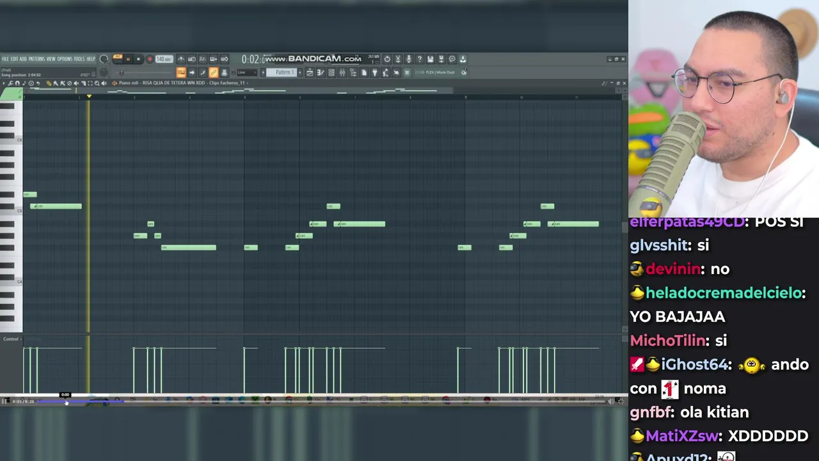Click the question mark help icon
819x461 pixels.
(420, 59)
